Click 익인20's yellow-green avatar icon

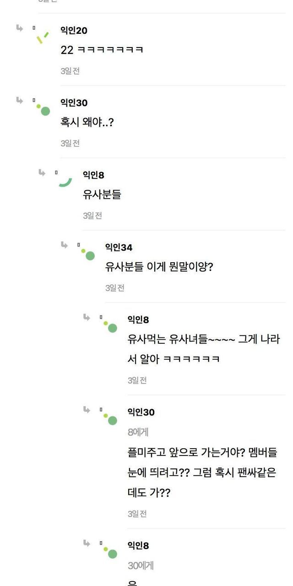43,38
